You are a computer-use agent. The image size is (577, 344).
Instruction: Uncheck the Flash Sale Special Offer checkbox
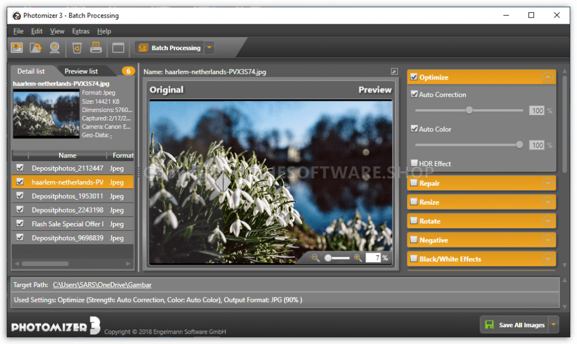[x=20, y=224]
